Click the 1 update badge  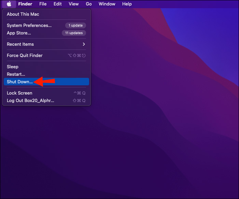pos(75,26)
